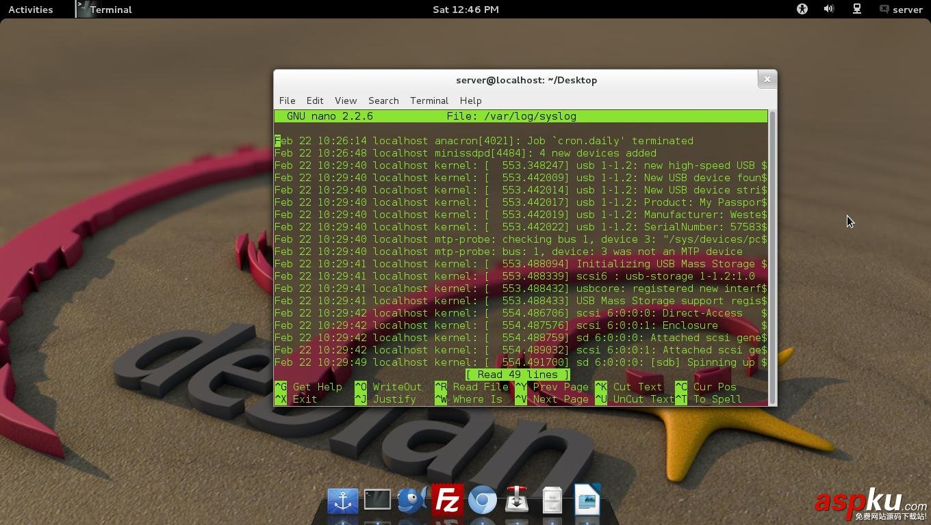Click the ^U UnCut Text shortcut

pyautogui.click(x=635, y=399)
